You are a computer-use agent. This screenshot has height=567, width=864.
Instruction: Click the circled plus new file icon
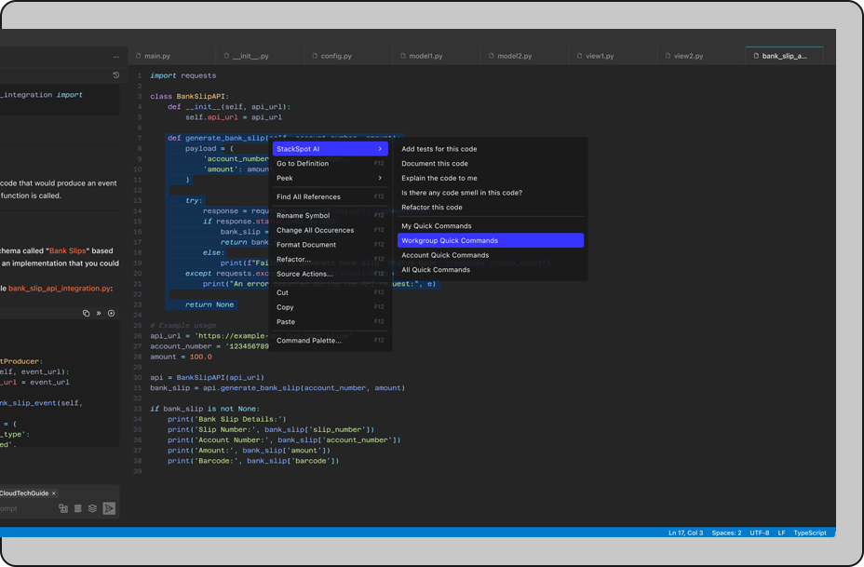pos(111,314)
